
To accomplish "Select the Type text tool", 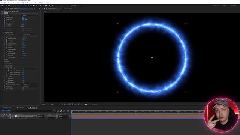I will (x=37, y=6).
